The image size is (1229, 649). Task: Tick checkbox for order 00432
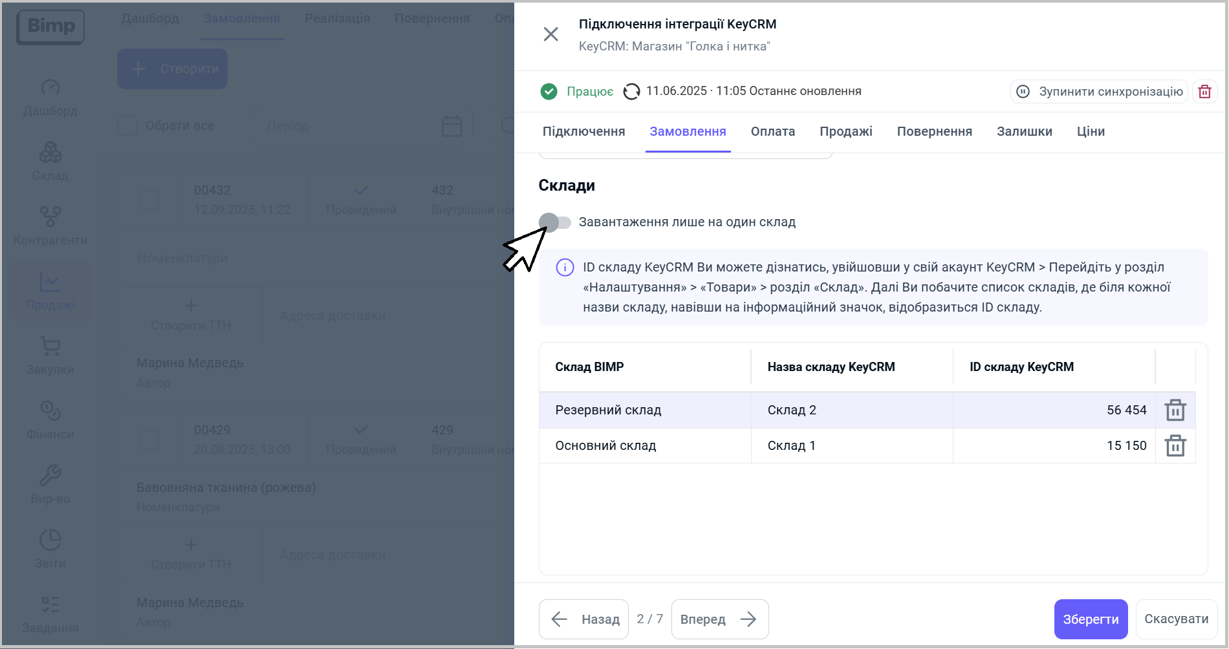[x=149, y=200]
